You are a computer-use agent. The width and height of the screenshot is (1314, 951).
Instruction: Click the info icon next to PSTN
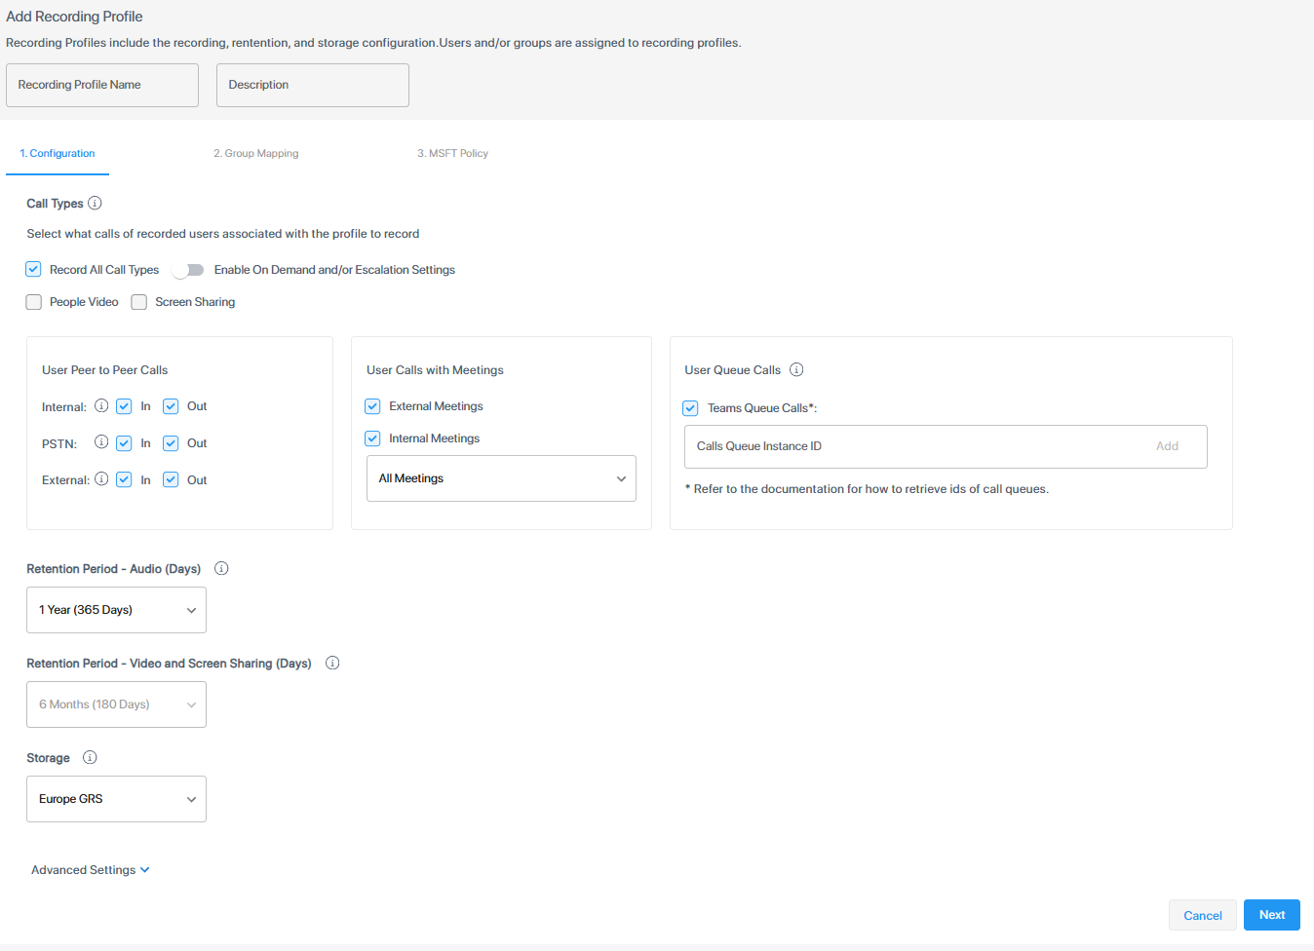pos(101,442)
